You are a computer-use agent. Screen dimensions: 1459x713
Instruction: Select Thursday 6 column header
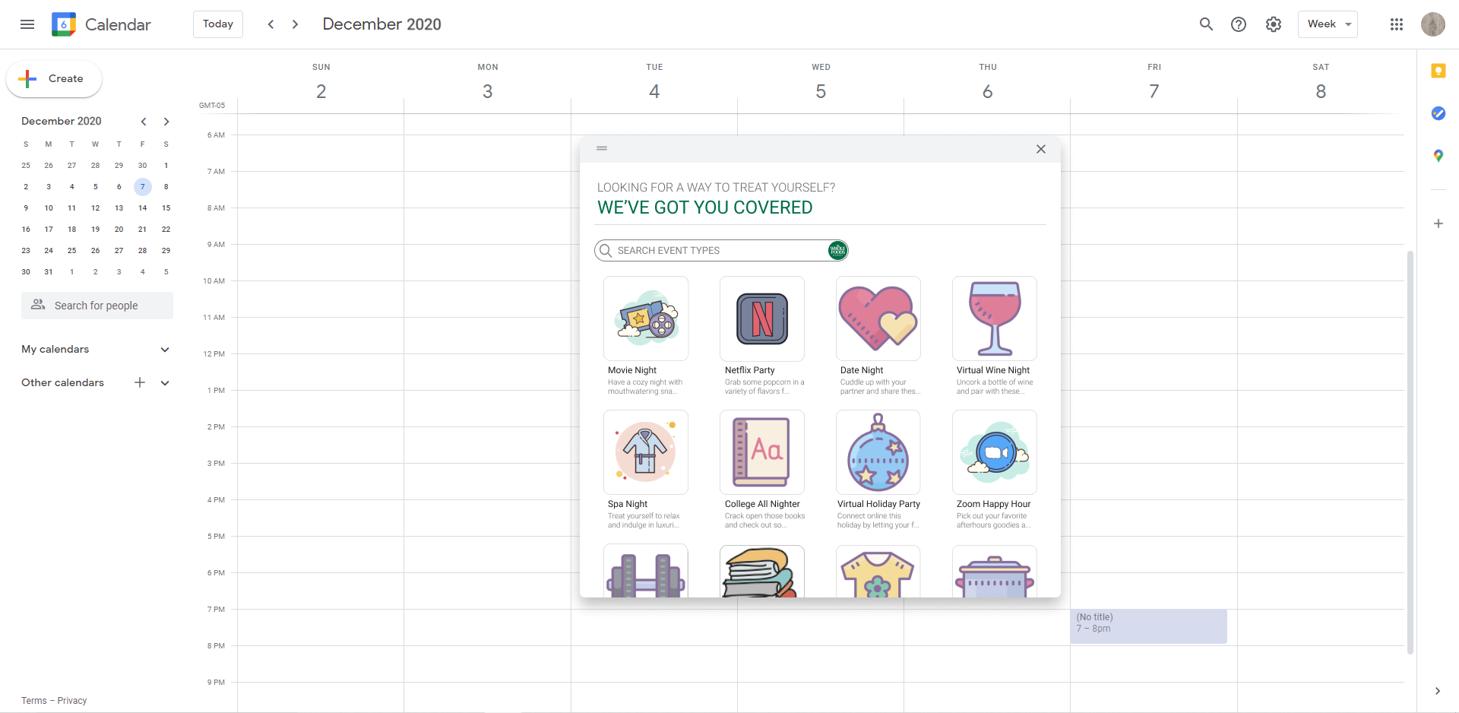988,82
